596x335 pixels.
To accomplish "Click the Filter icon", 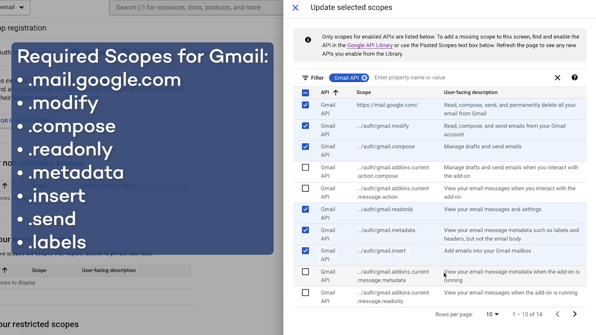I will point(305,78).
